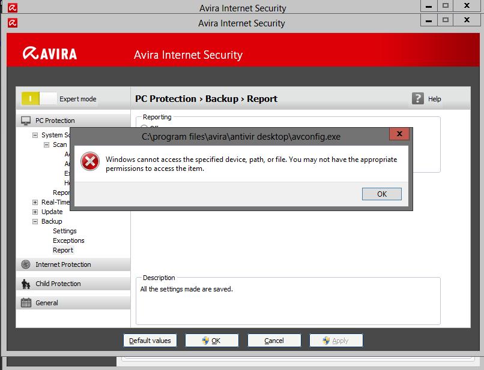Collapse the Backup tree node
The width and height of the screenshot is (484, 370).
pos(35,222)
